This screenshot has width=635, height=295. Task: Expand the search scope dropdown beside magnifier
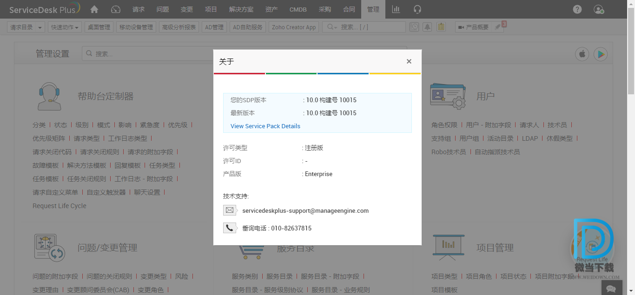pyautogui.click(x=332, y=27)
